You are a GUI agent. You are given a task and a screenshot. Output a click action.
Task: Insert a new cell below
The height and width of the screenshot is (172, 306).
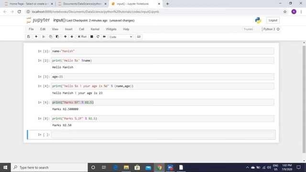[36, 37]
